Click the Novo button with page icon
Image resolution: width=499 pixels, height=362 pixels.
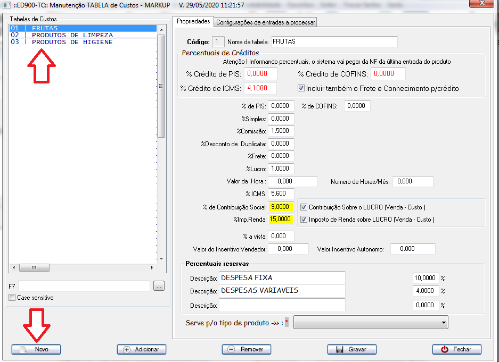[36, 349]
